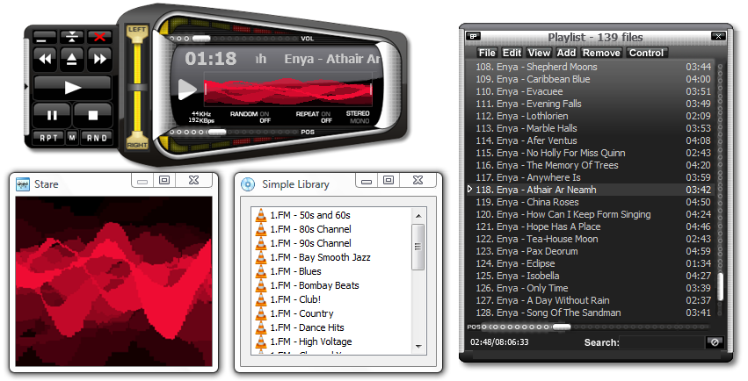Move the player POS slider knob

click(217, 132)
